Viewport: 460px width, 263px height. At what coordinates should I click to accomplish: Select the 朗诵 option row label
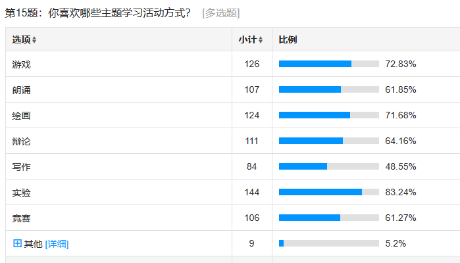coord(21,90)
